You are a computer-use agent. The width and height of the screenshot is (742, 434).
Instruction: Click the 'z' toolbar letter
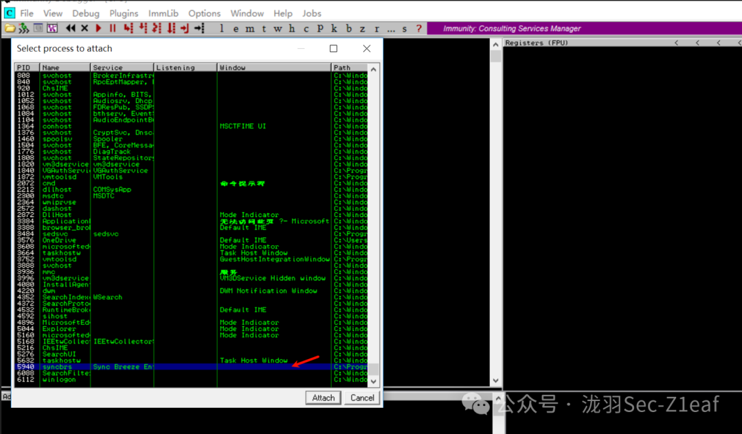[x=363, y=28]
